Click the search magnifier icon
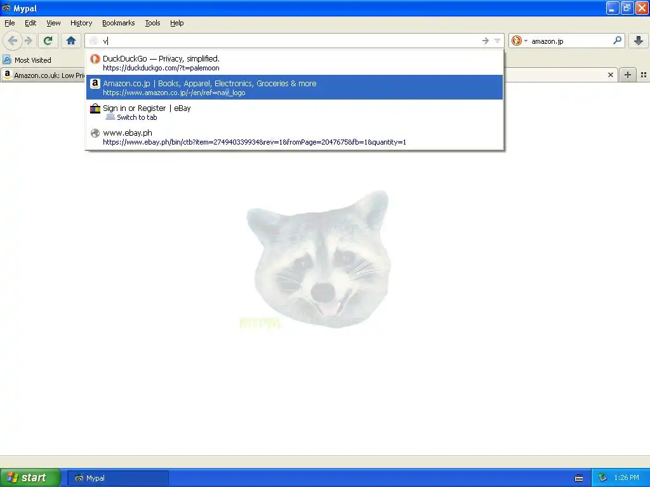Screen dimensions: 650x487 (617, 41)
